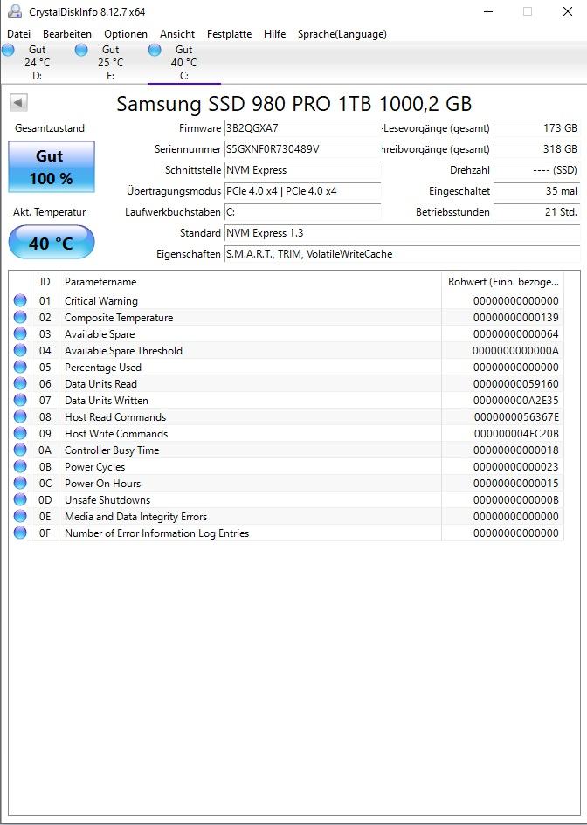Click the Rohwert column header
This screenshot has width=587, height=825.
pos(503,282)
